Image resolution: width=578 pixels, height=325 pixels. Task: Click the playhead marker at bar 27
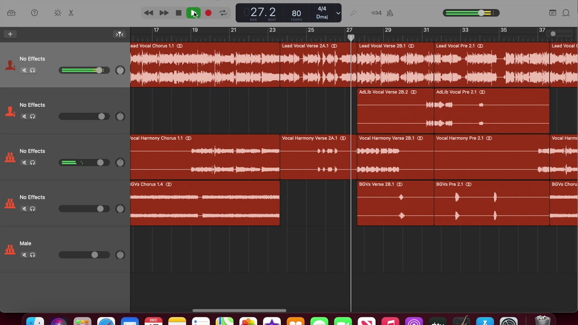(x=351, y=37)
